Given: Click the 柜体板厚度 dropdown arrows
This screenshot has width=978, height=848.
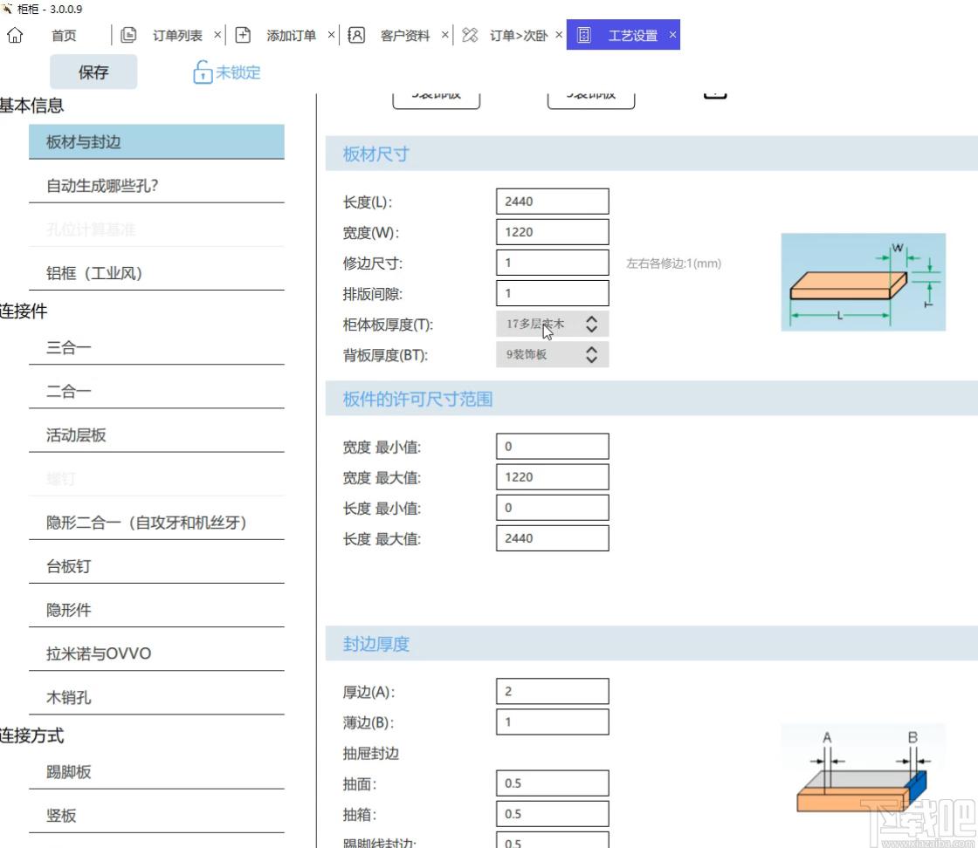Looking at the screenshot, I should (591, 324).
